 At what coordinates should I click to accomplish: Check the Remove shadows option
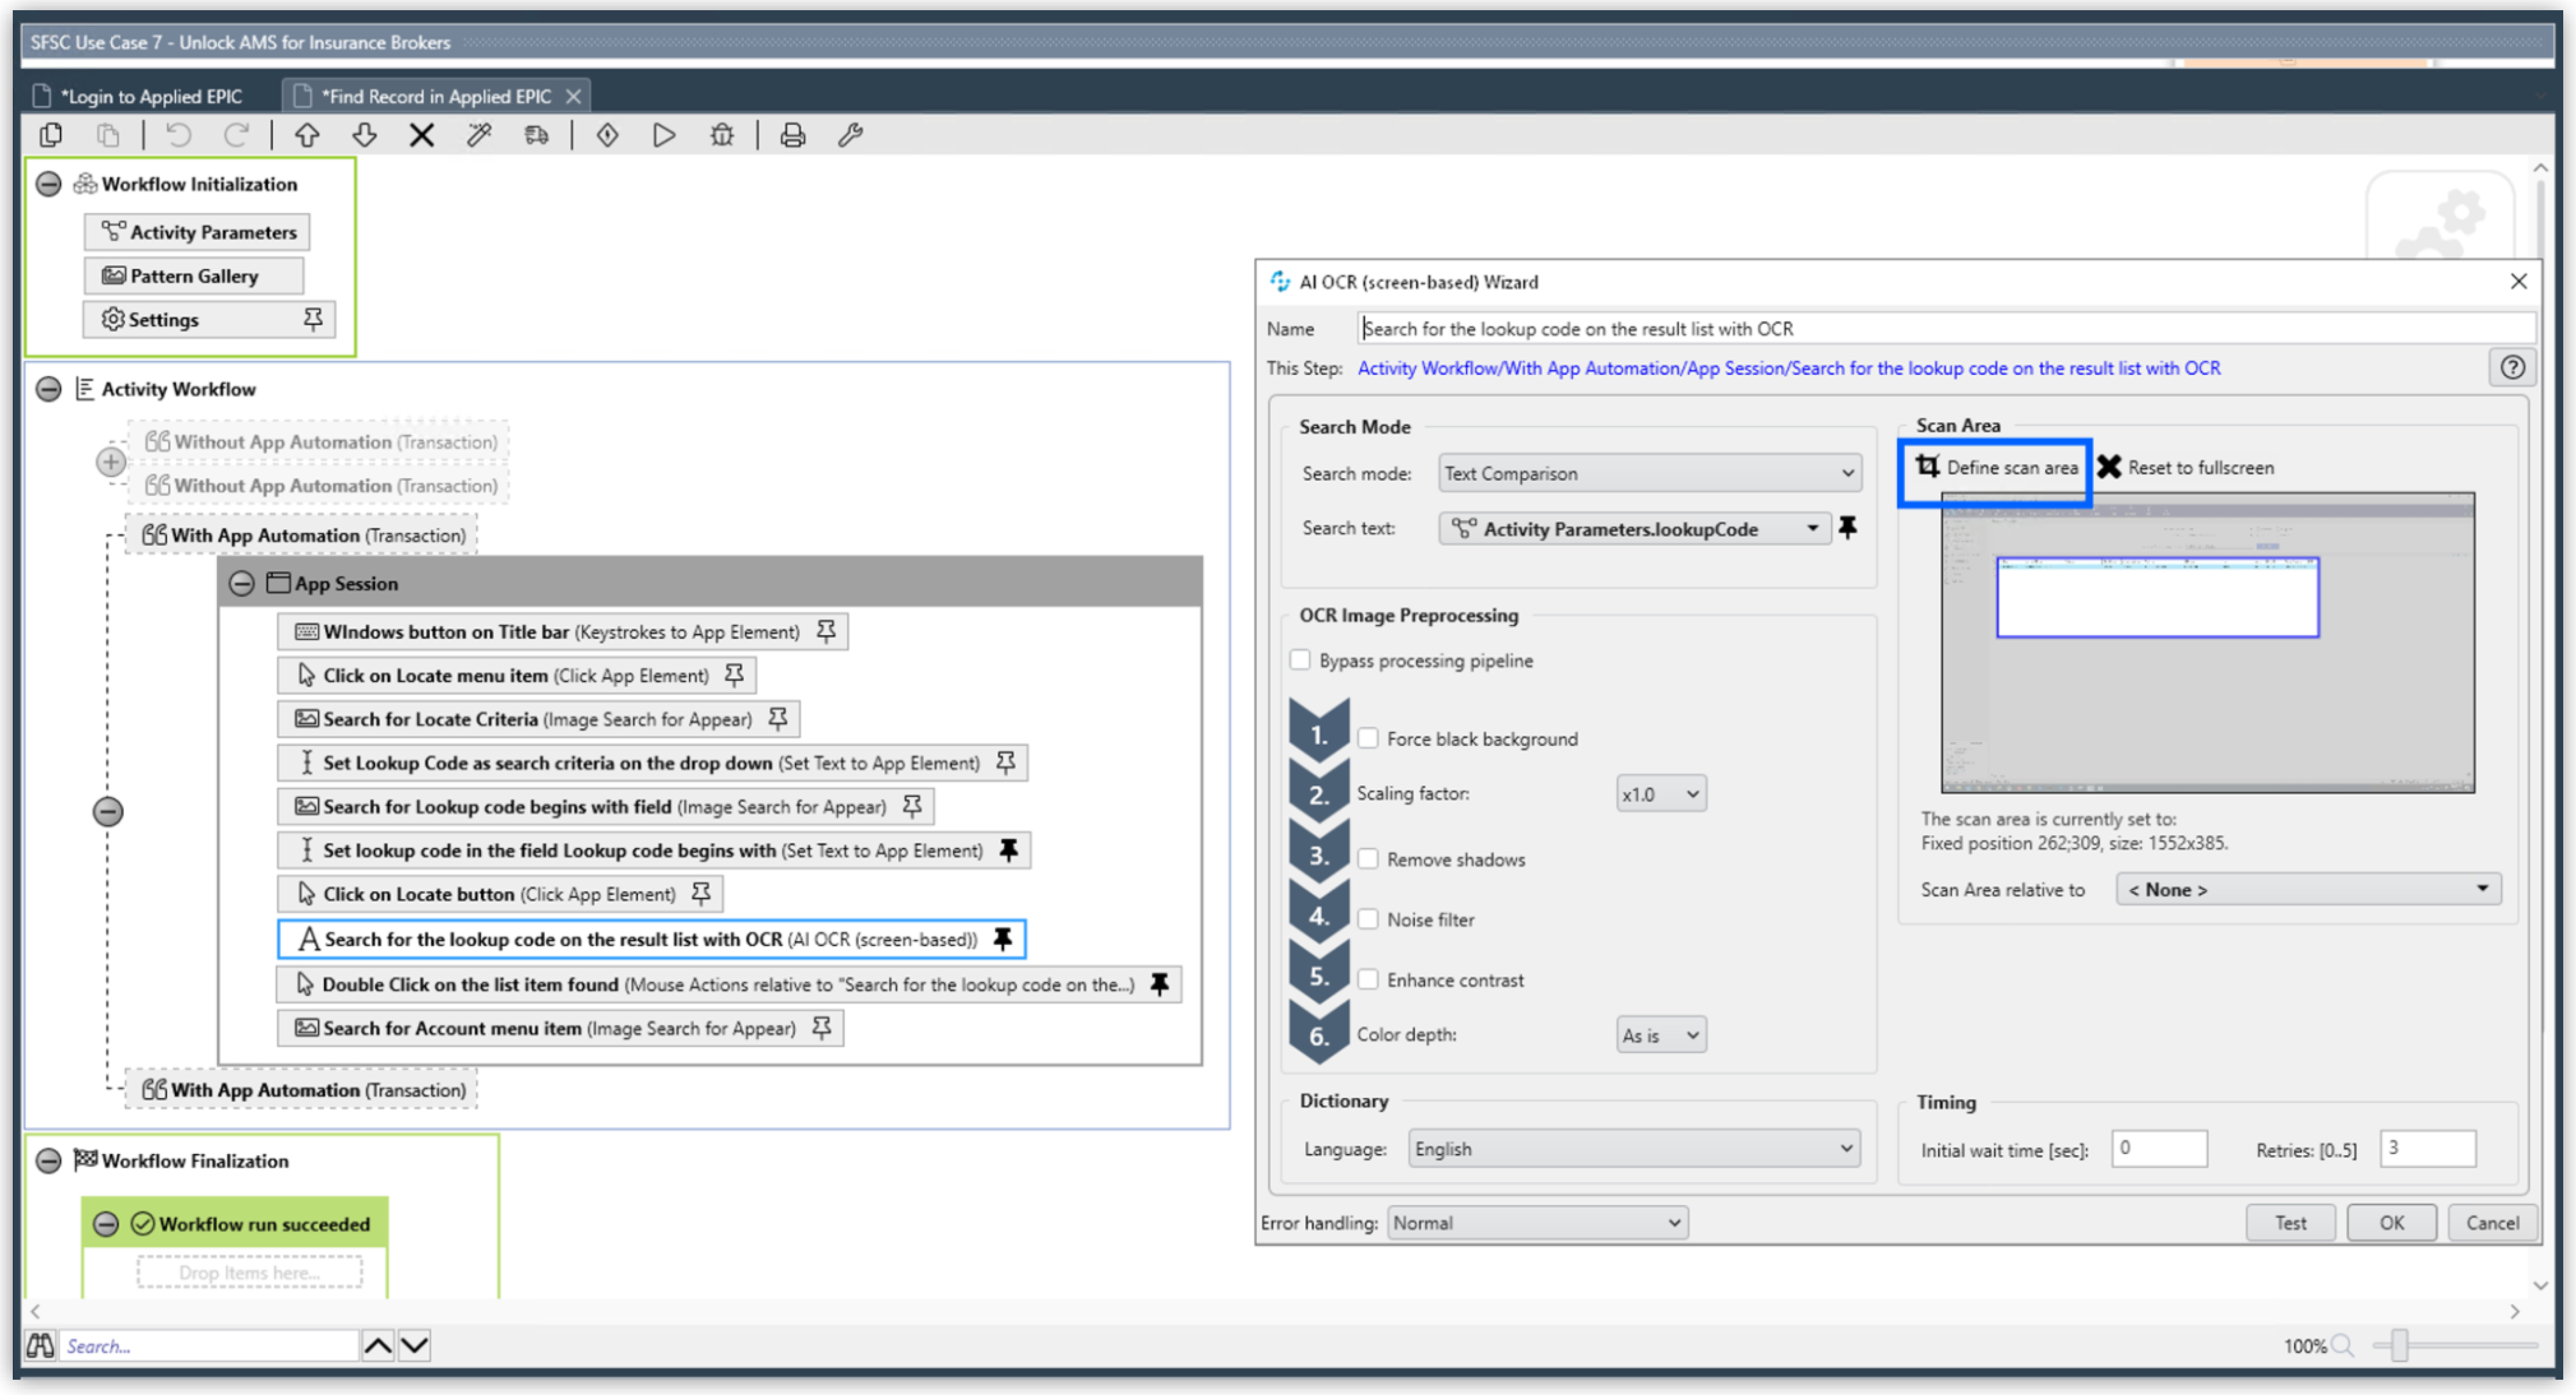coord(1368,858)
